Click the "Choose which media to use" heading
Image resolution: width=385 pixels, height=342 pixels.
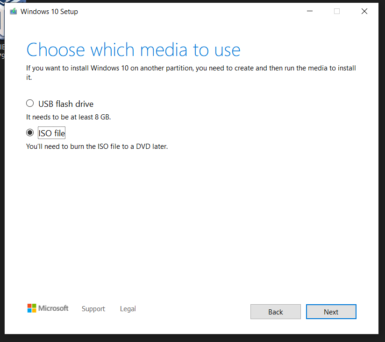tap(133, 49)
